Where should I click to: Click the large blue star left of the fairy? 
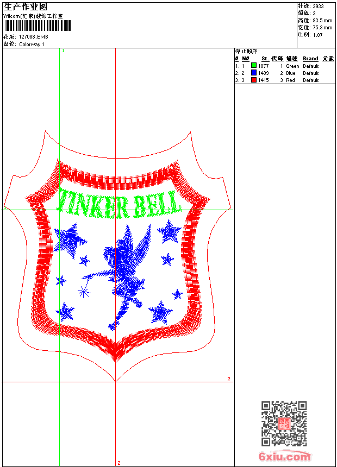pyautogui.click(x=70, y=241)
